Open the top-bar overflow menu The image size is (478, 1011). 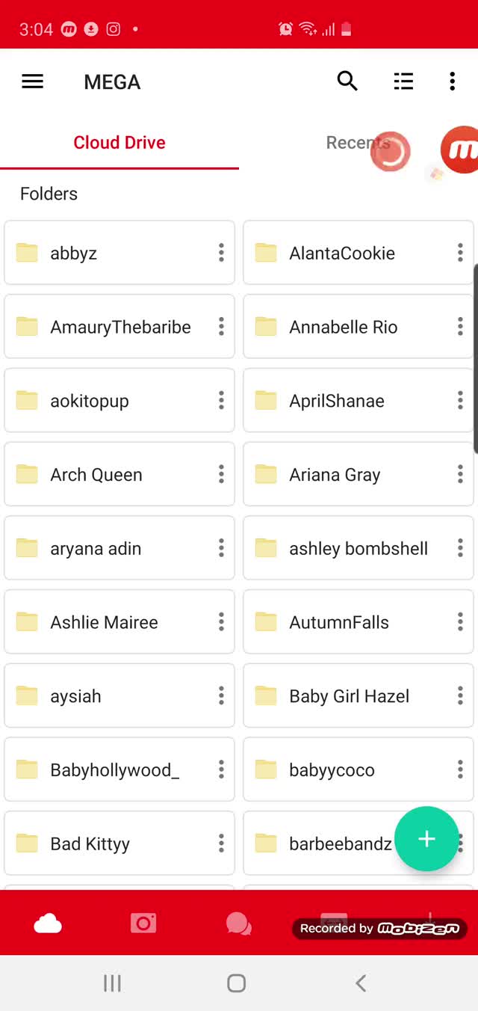[x=453, y=82]
